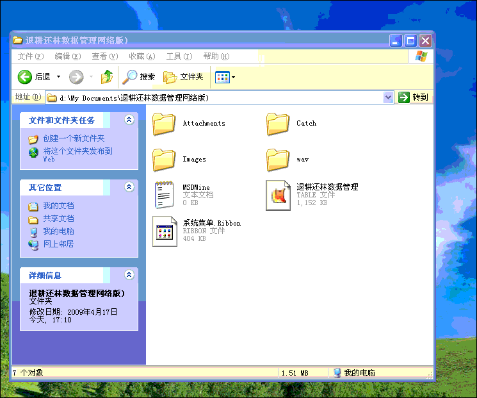477x398 pixels.
Task: Collapse the 文件和文件夹任务 panel
Action: point(129,120)
